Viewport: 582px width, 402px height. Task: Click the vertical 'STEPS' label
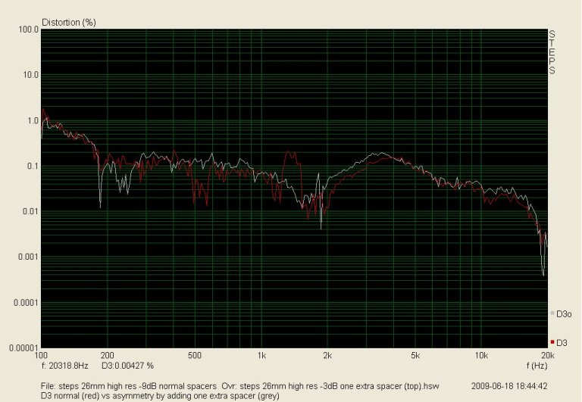[x=552, y=52]
